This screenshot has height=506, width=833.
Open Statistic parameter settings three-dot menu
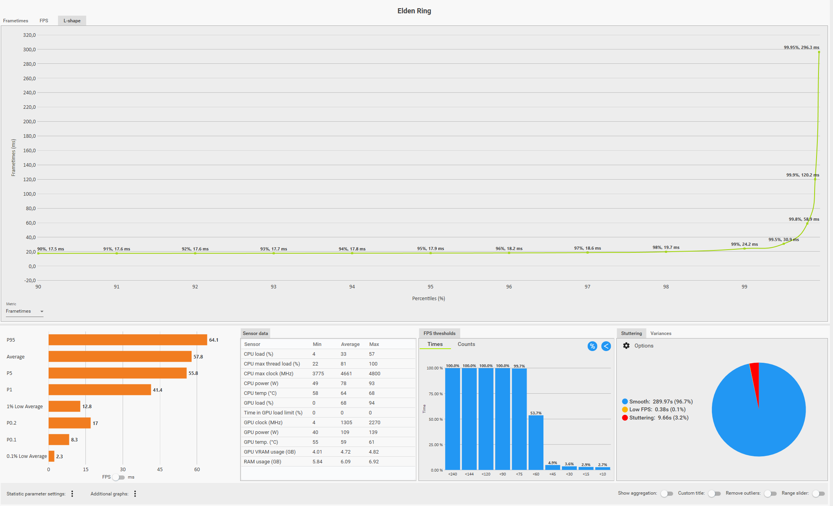click(72, 493)
